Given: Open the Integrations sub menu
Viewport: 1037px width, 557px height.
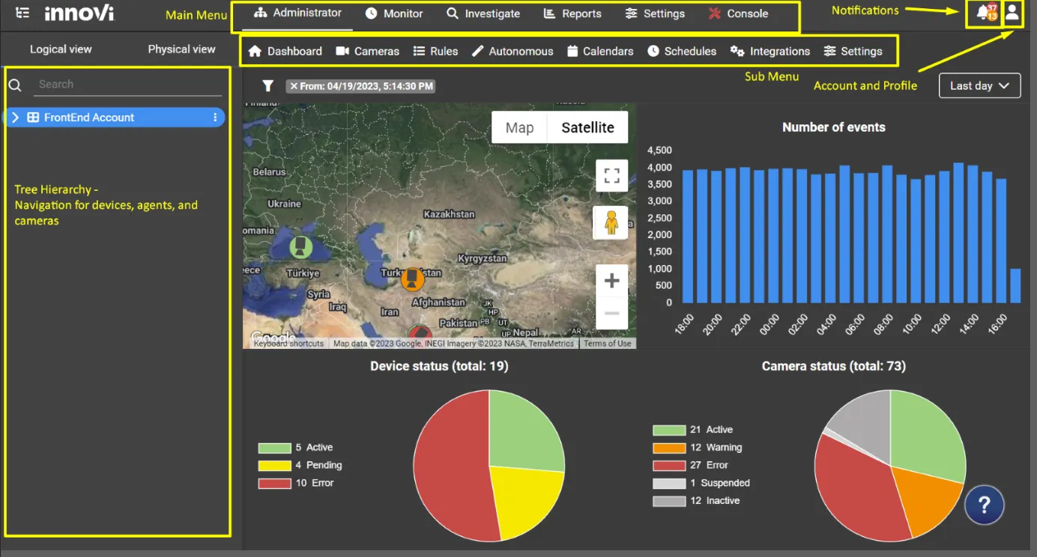Looking at the screenshot, I should click(770, 51).
